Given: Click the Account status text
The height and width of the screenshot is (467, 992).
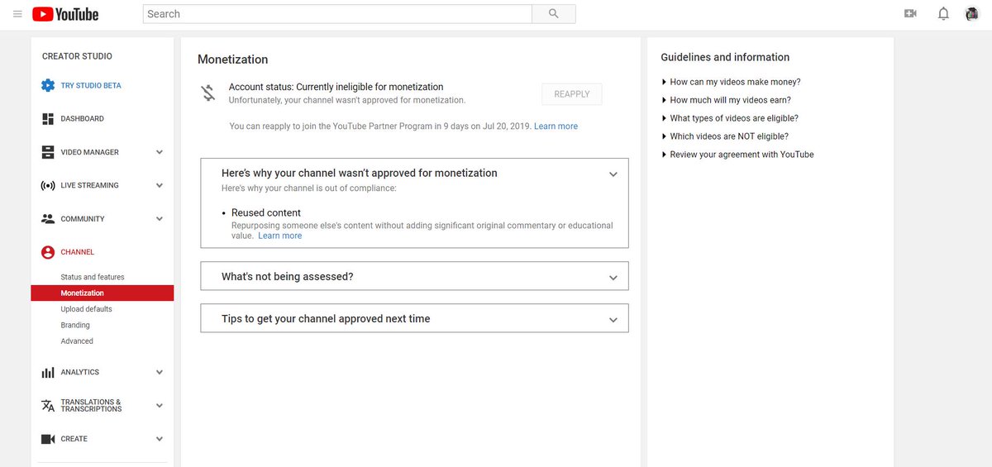Looking at the screenshot, I should click(x=336, y=87).
